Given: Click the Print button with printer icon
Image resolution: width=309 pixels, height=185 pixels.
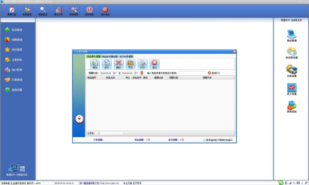Looking at the screenshot, I should (x=143, y=64).
